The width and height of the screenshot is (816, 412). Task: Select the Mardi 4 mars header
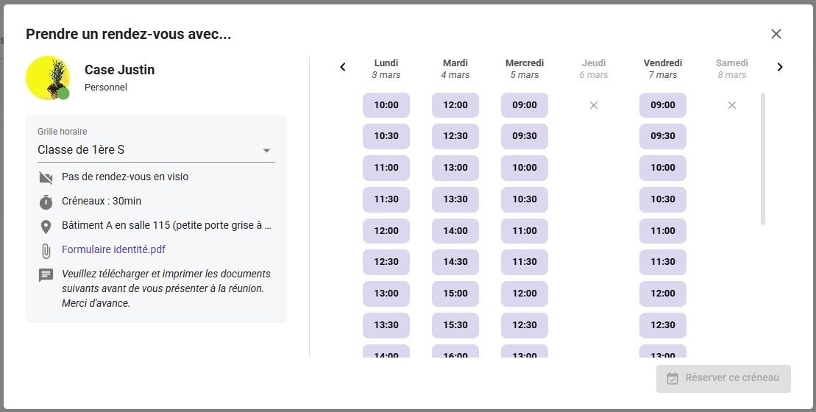point(455,68)
